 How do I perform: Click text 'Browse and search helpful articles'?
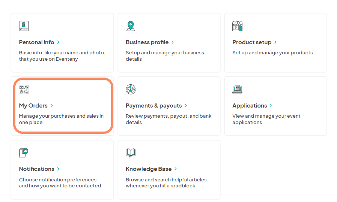pos(166,180)
